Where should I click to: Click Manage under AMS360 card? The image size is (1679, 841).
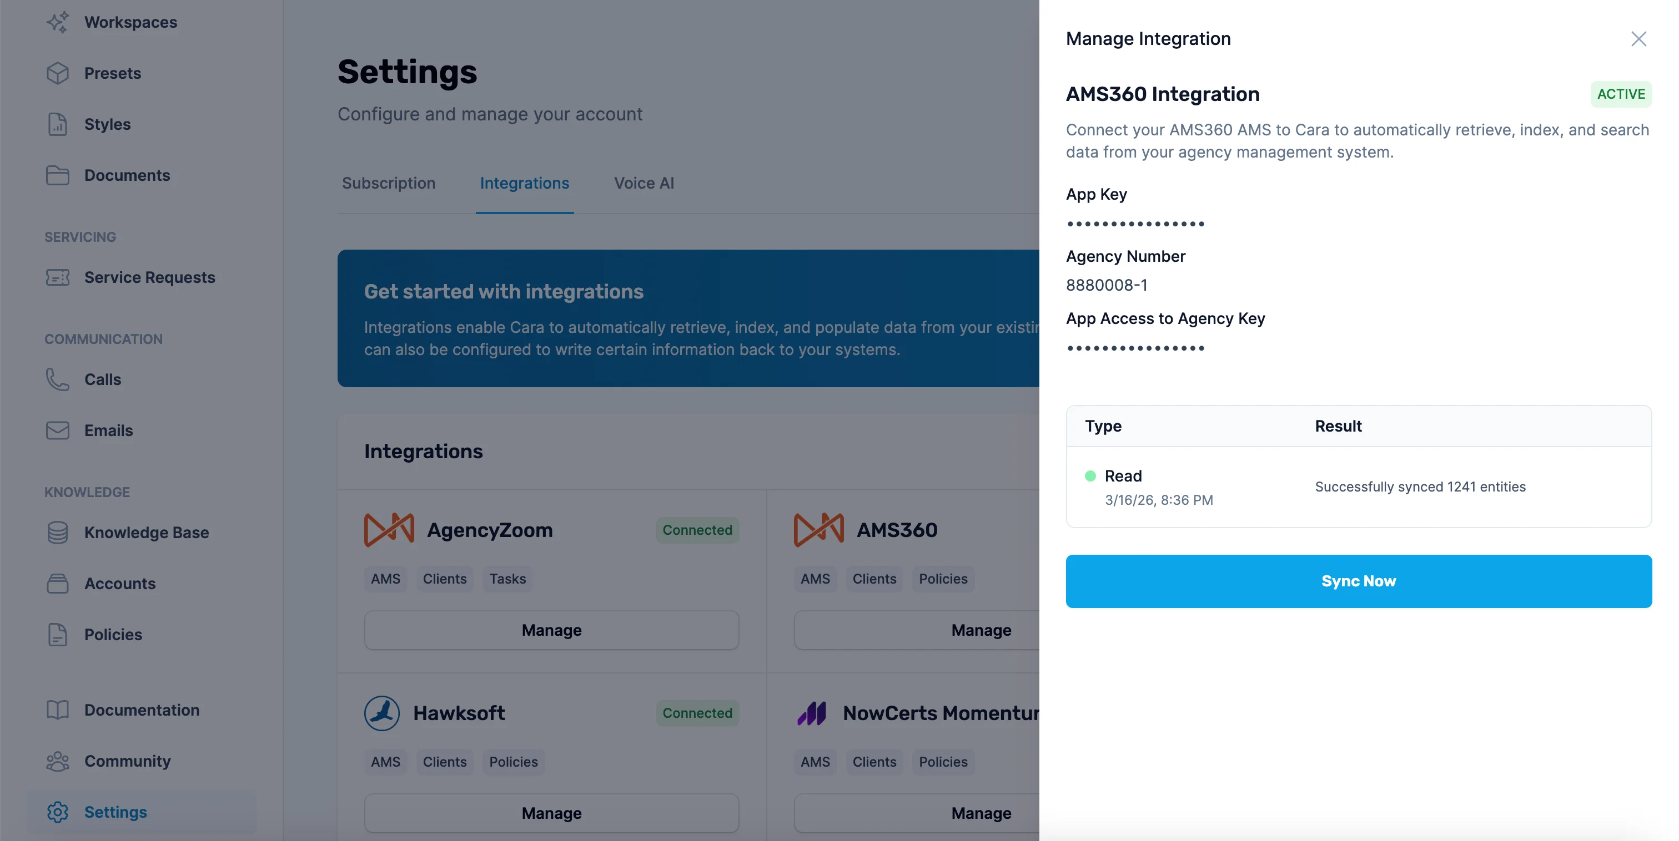pos(981,630)
